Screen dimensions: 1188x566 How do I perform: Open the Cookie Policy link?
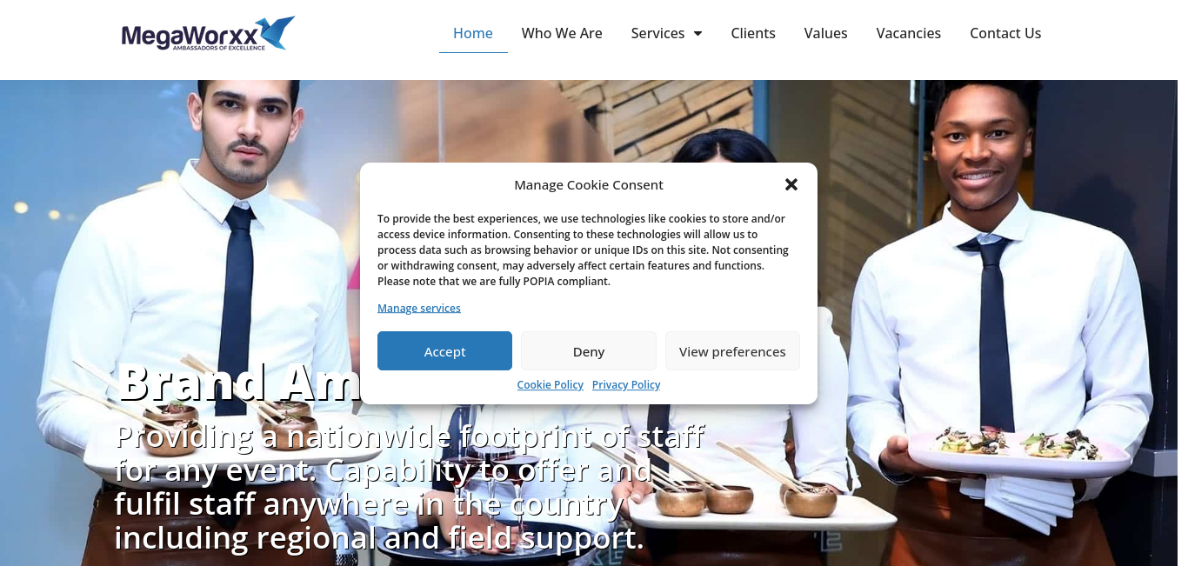coord(551,384)
